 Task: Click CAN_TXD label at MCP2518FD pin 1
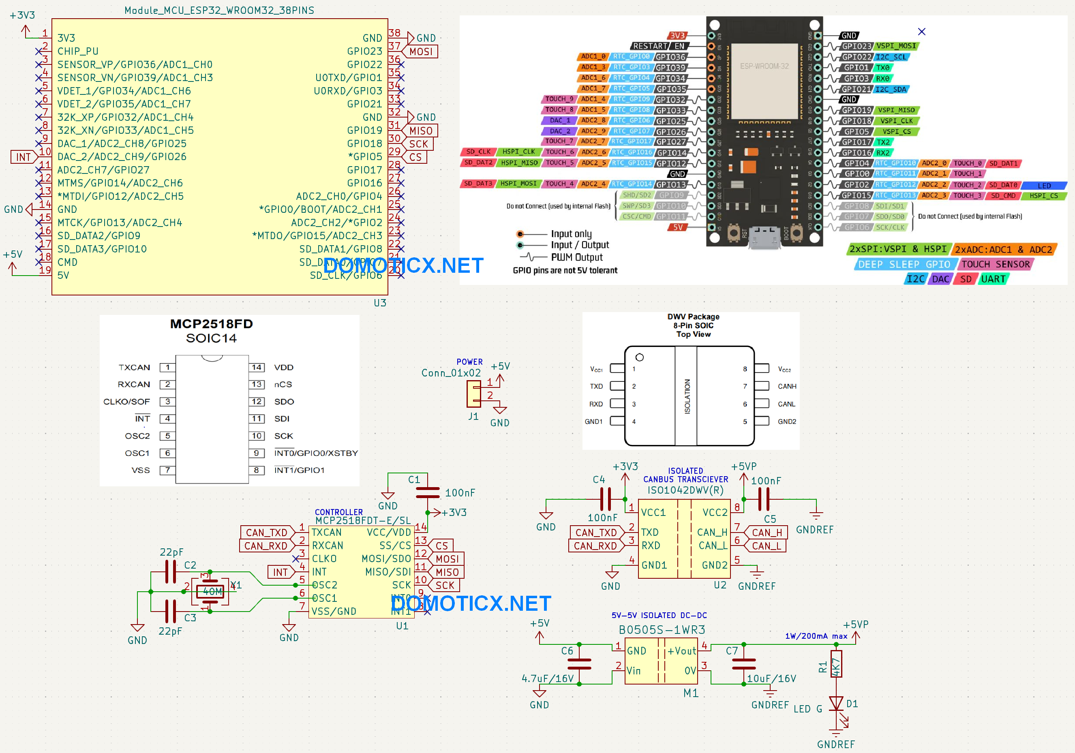pos(266,532)
